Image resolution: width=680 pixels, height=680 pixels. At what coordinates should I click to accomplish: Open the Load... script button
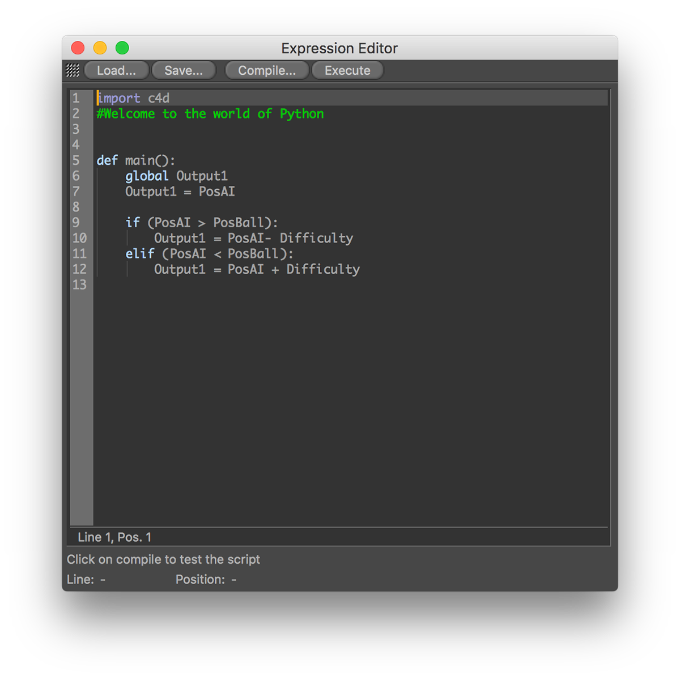point(116,70)
